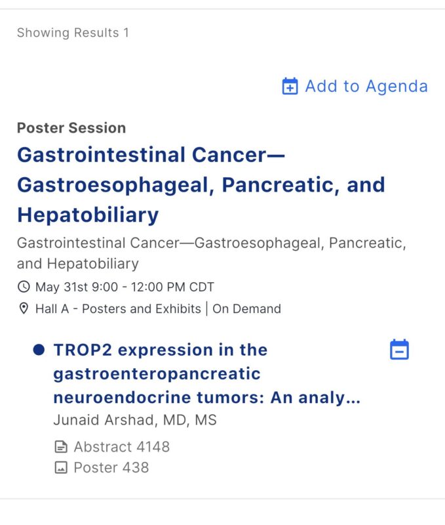Click the clock icon beside May 31st
The image size is (445, 525).
pyautogui.click(x=24, y=287)
